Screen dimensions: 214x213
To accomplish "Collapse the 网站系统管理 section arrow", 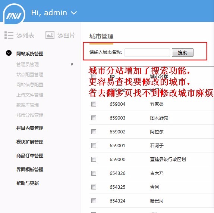I will [x=9, y=53].
